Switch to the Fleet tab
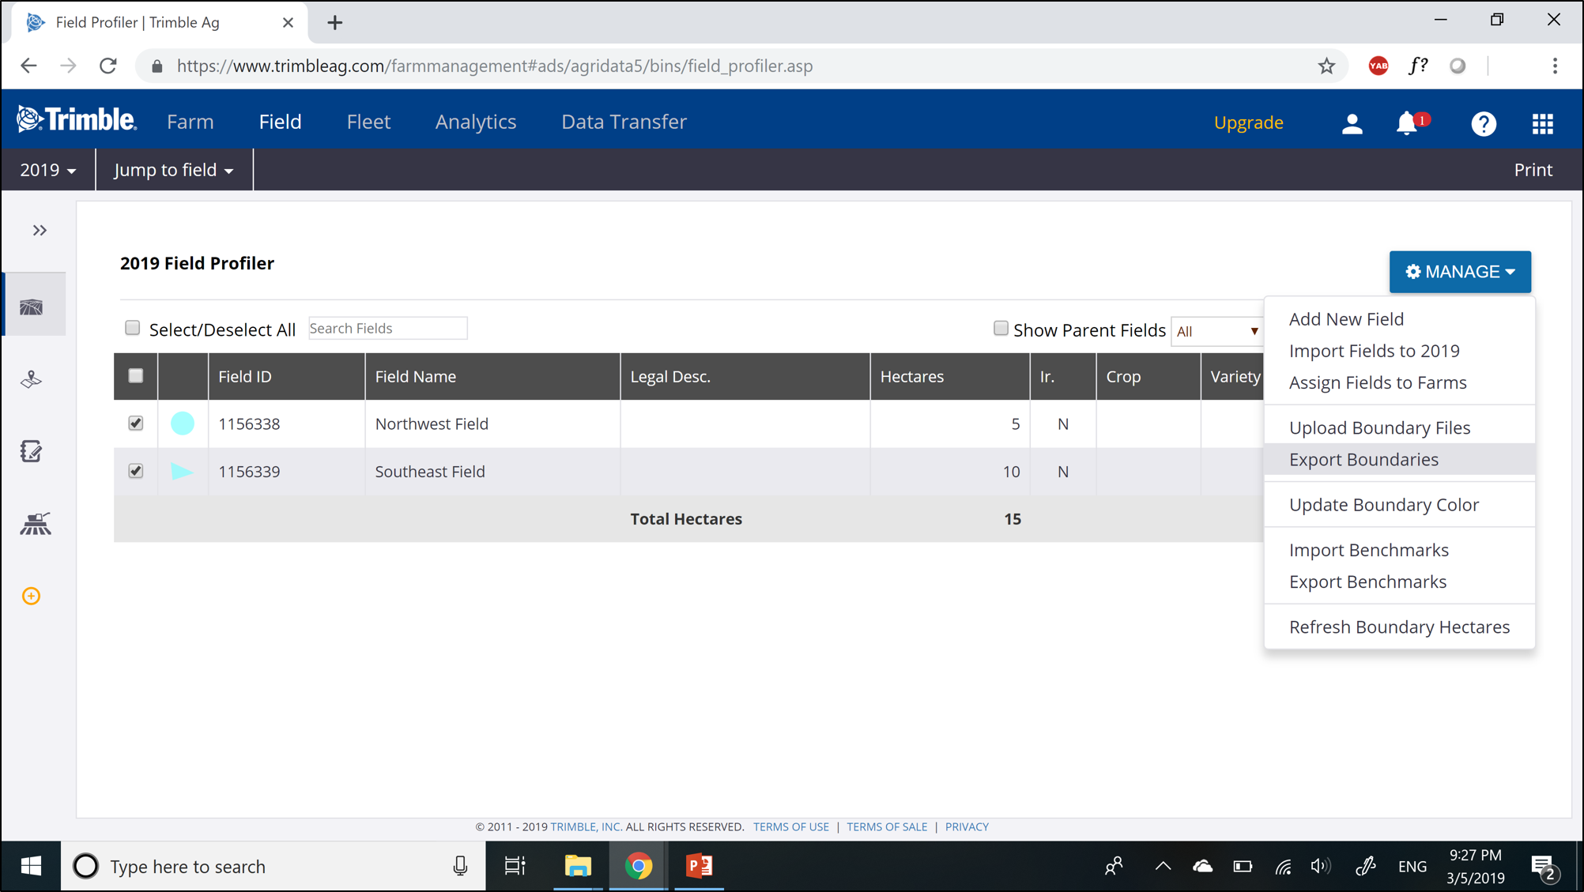 pos(368,122)
